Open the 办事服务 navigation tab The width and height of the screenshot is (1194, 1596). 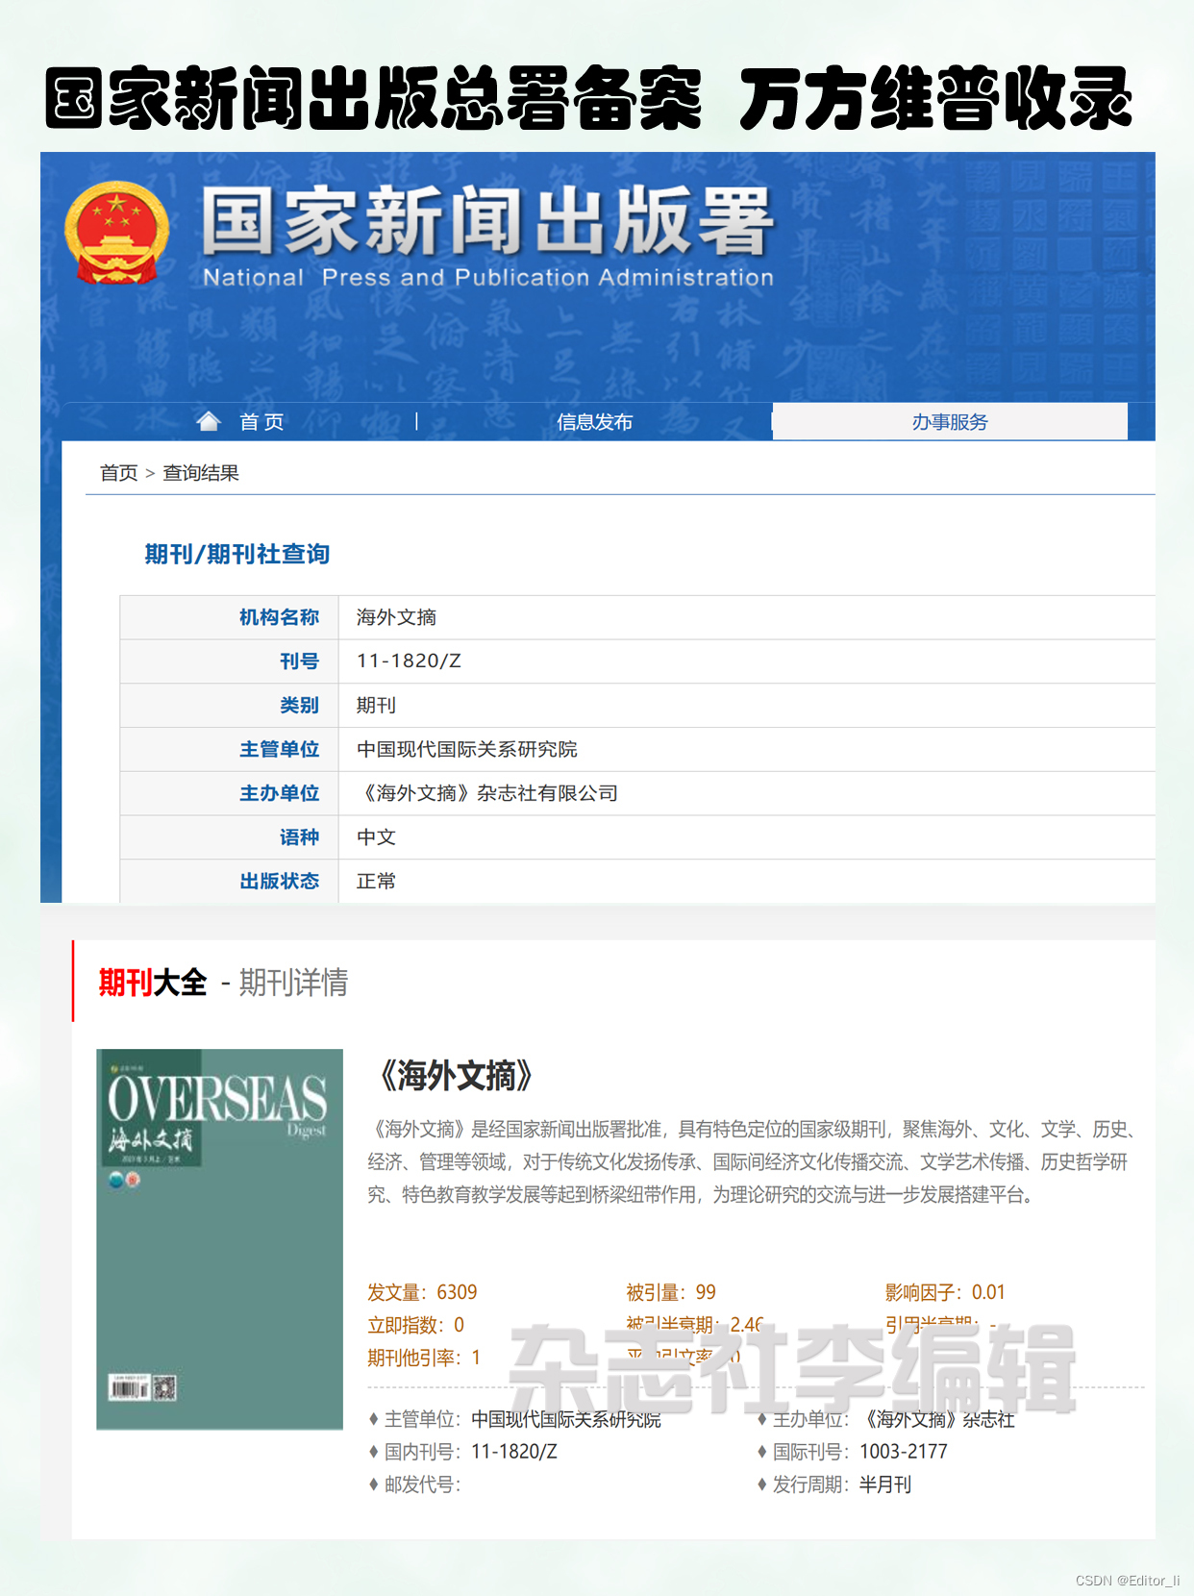click(950, 421)
